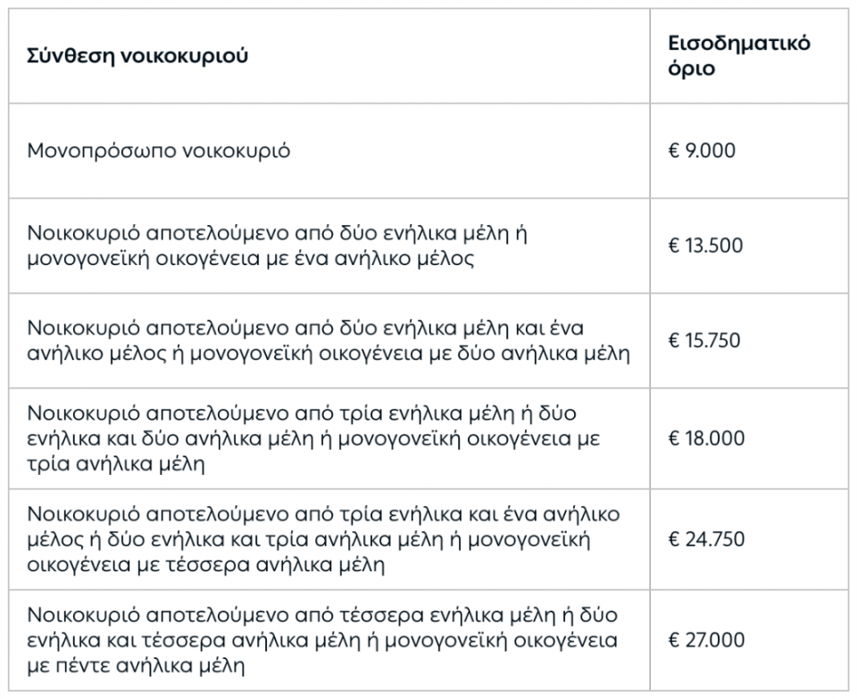
Task: Click the € 15.750 income limit value
Action: tap(705, 341)
